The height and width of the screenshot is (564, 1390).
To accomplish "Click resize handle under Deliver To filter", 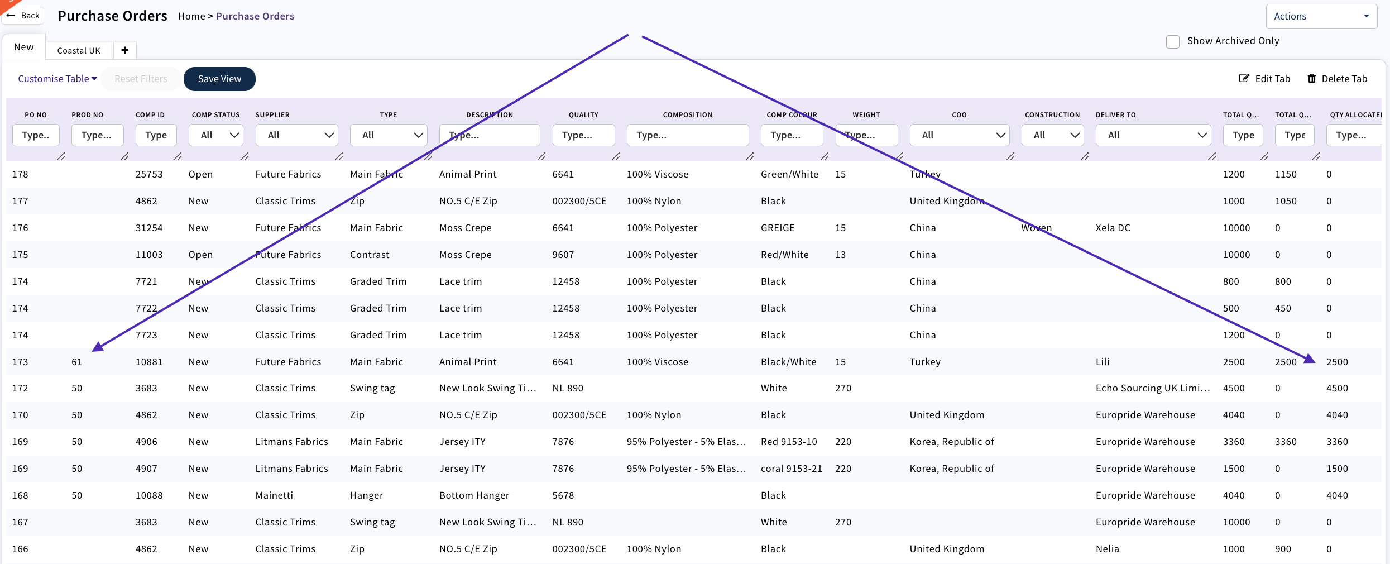I will [1211, 157].
